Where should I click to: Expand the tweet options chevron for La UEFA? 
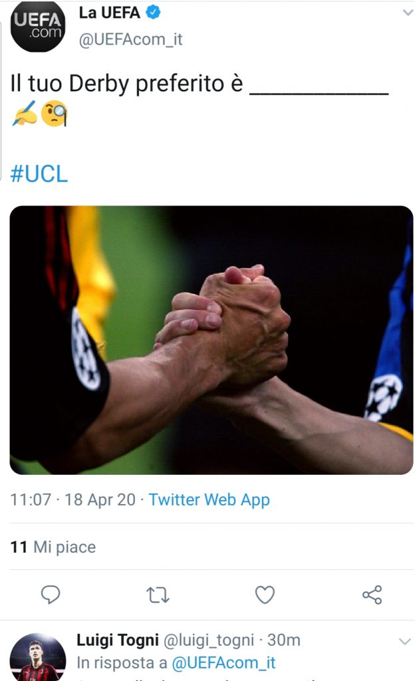(407, 13)
